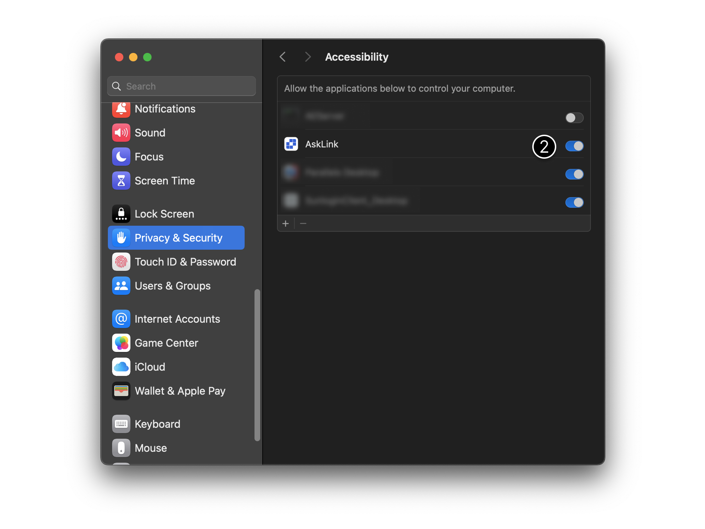The height and width of the screenshot is (529, 705).
Task: Open Internet Accounts in the sidebar
Action: [x=177, y=319]
